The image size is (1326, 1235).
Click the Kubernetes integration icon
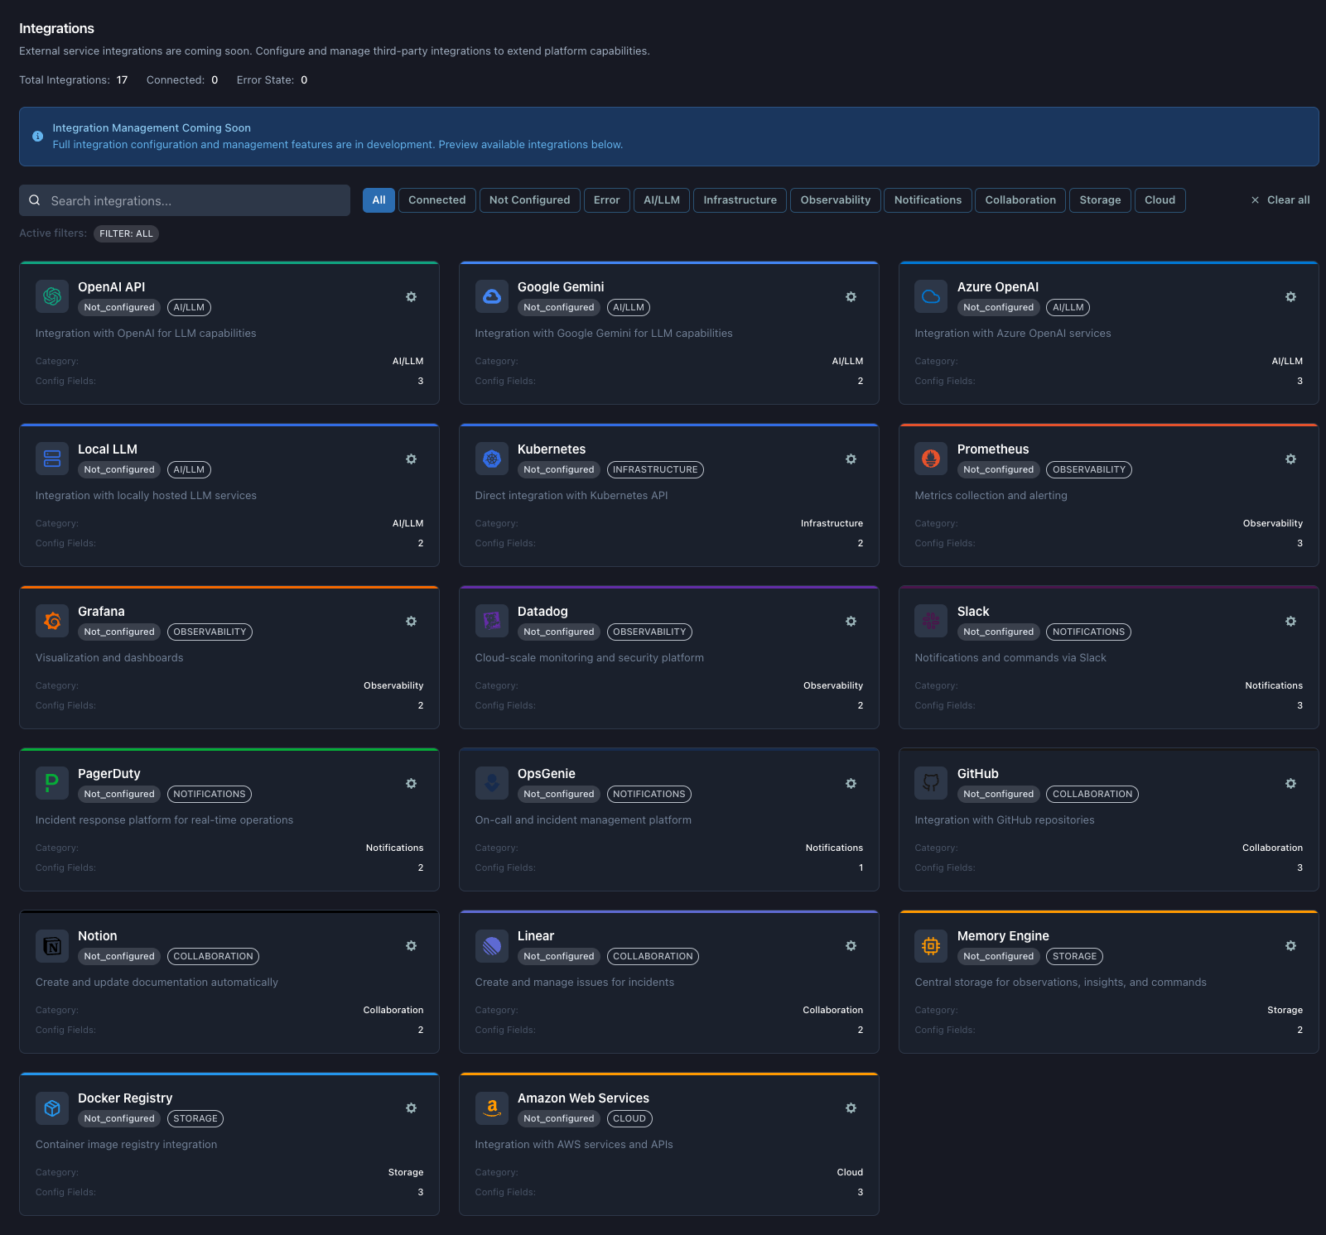(491, 458)
